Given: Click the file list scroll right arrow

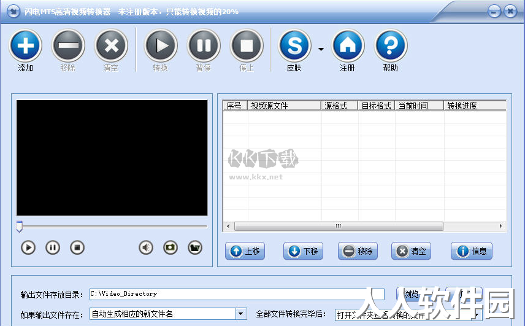Looking at the screenshot, I should (x=501, y=226).
